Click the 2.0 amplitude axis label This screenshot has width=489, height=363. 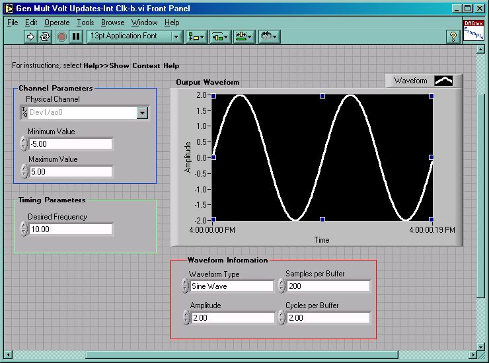tap(201, 95)
